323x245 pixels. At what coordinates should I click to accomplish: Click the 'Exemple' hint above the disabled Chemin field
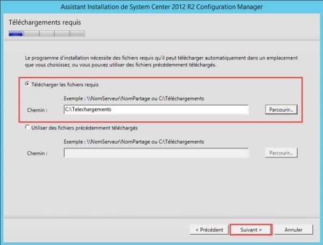[x=134, y=142]
